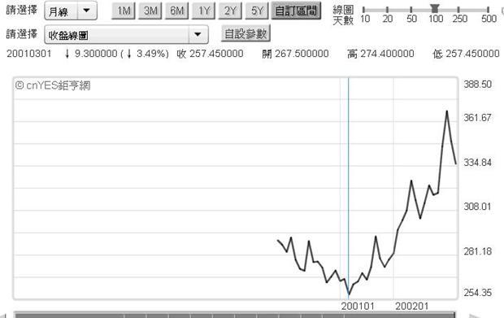Select the 5Y range button
504x318 pixels.
[257, 11]
